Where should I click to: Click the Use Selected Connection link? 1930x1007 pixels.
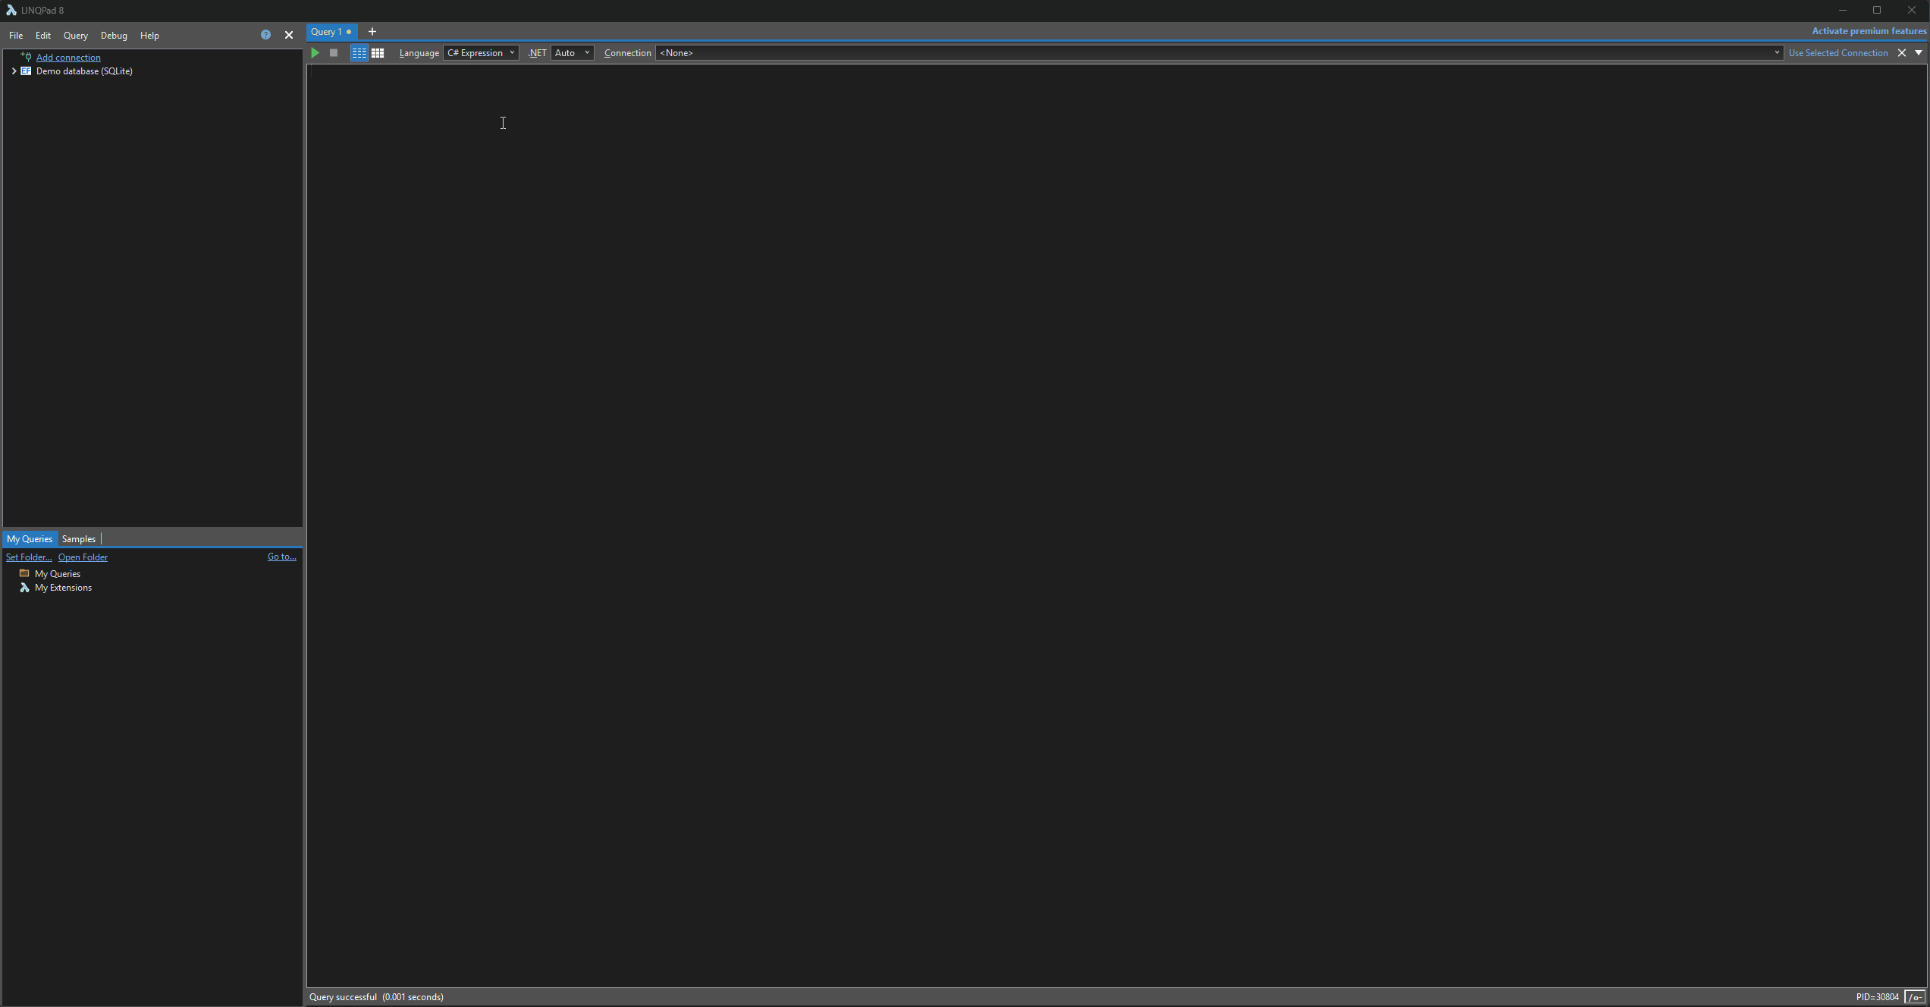click(x=1837, y=53)
